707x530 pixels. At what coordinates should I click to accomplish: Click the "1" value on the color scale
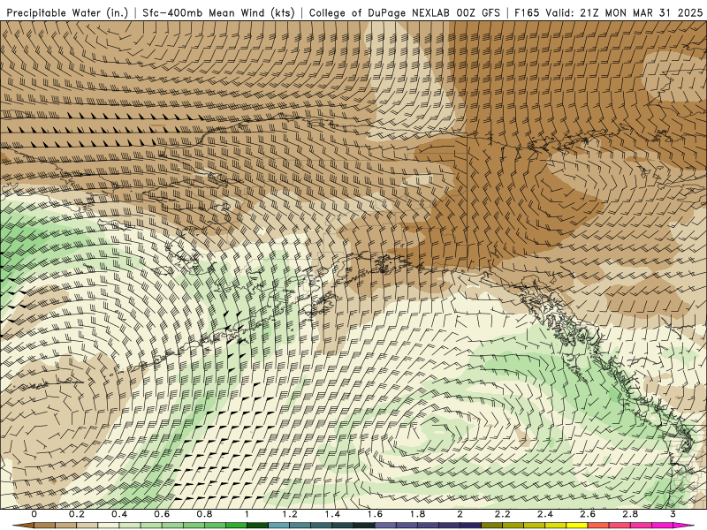point(247,514)
